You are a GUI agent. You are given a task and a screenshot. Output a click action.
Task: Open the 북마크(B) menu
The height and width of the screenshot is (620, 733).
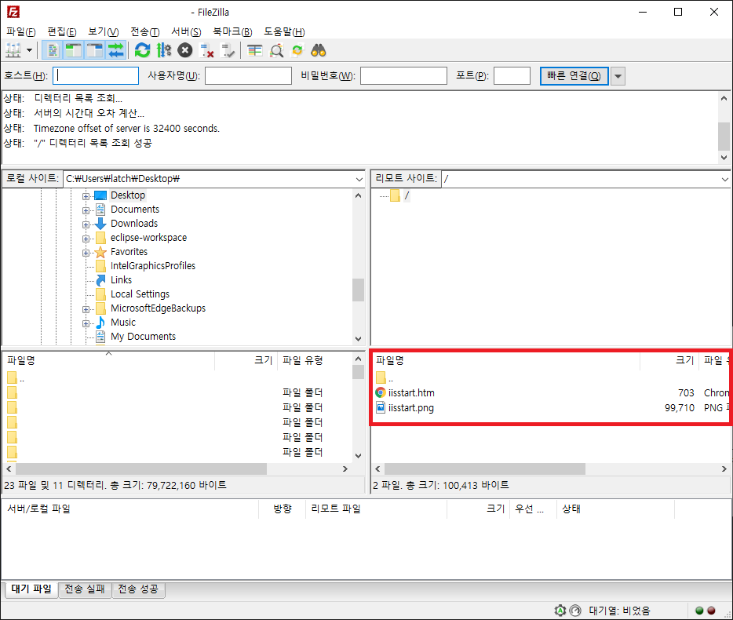[232, 31]
